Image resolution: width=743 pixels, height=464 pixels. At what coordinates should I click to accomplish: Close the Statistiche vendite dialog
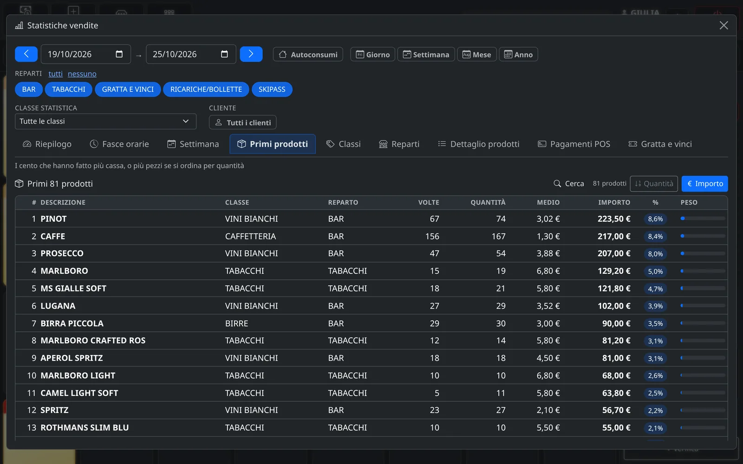coord(723,26)
